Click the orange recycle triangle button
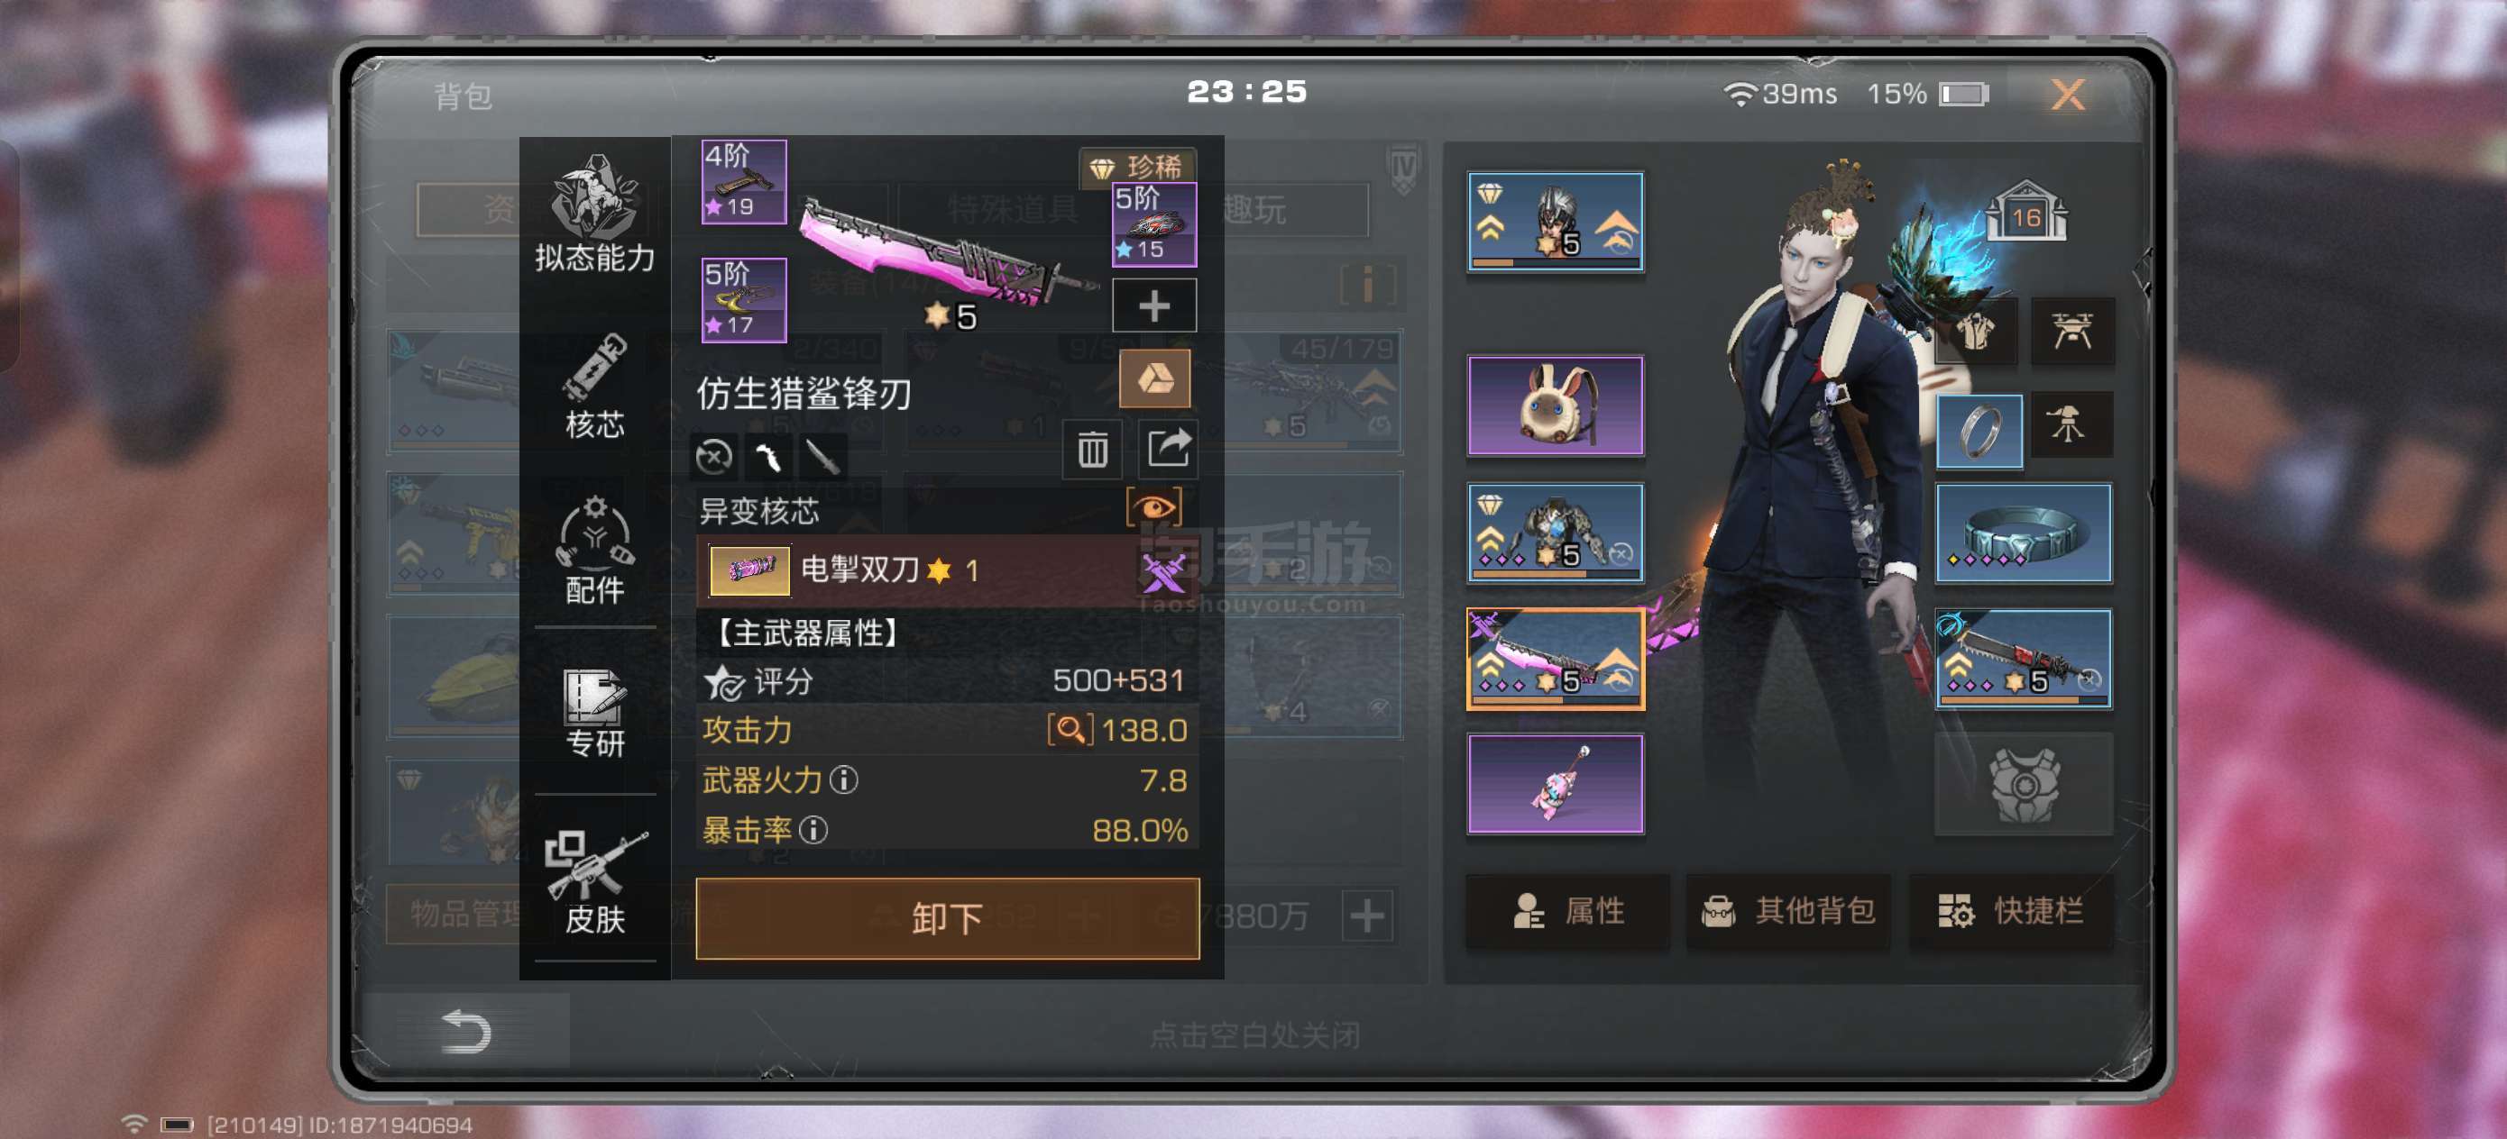Screen dimensions: 2507x1139 pyautogui.click(x=1154, y=379)
